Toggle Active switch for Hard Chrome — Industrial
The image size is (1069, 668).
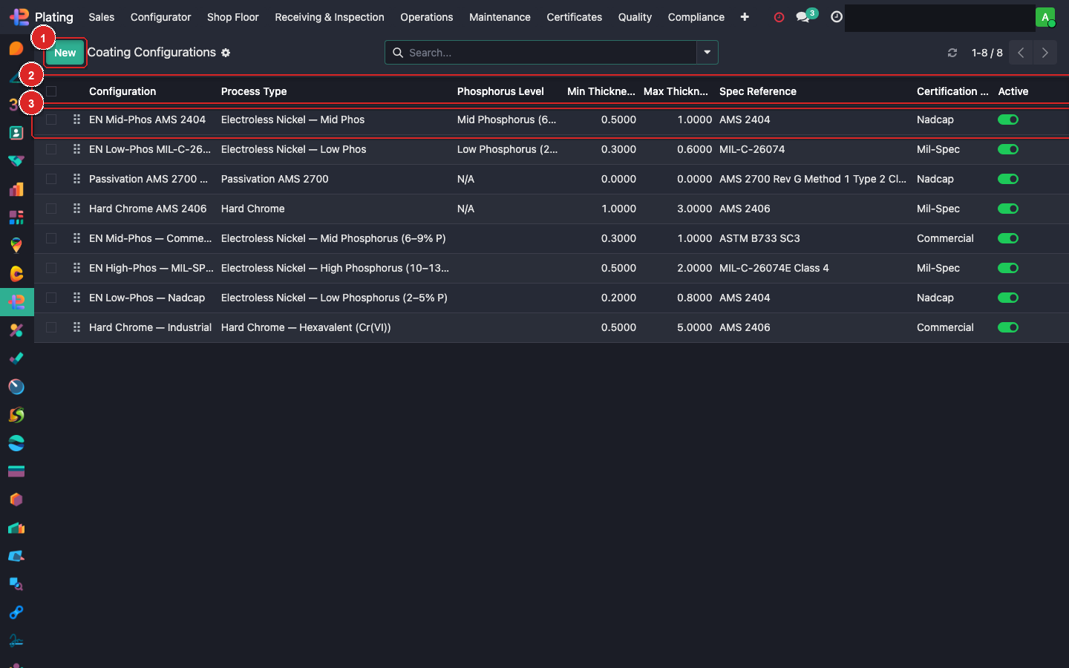[1007, 327]
